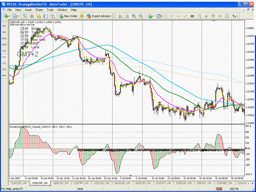Image resolution: width=256 pixels, height=192 pixels.
Task: Switch to the GBPUSD.,H4 chart tab
Action: point(61,183)
